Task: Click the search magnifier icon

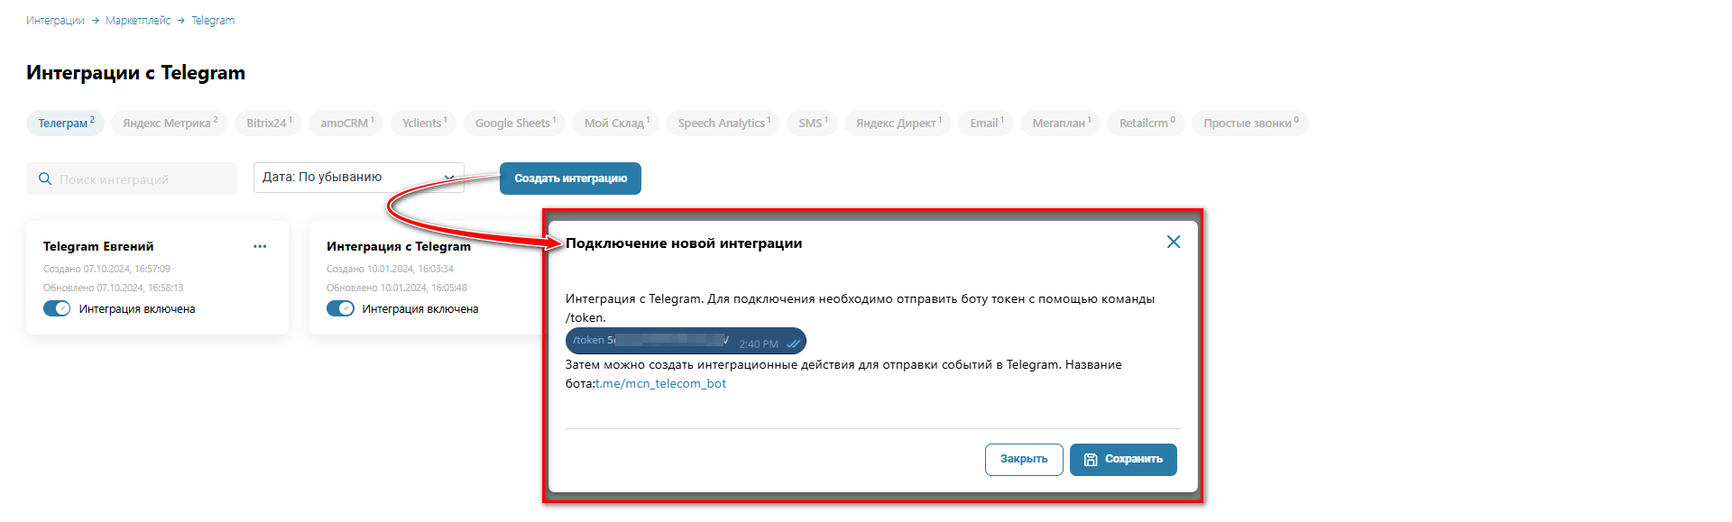Action: [x=45, y=179]
